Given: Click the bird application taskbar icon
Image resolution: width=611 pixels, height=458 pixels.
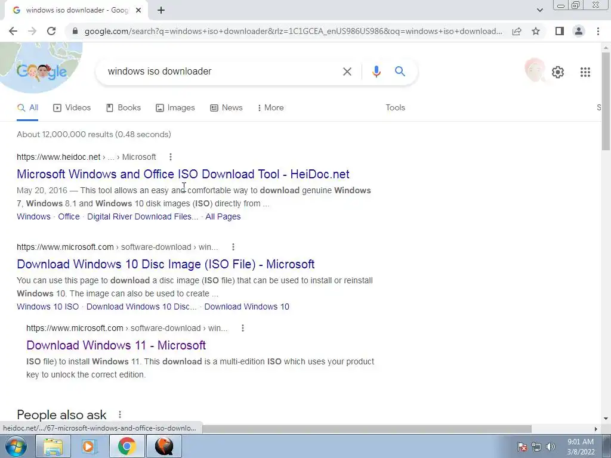Looking at the screenshot, I should pos(164,446).
